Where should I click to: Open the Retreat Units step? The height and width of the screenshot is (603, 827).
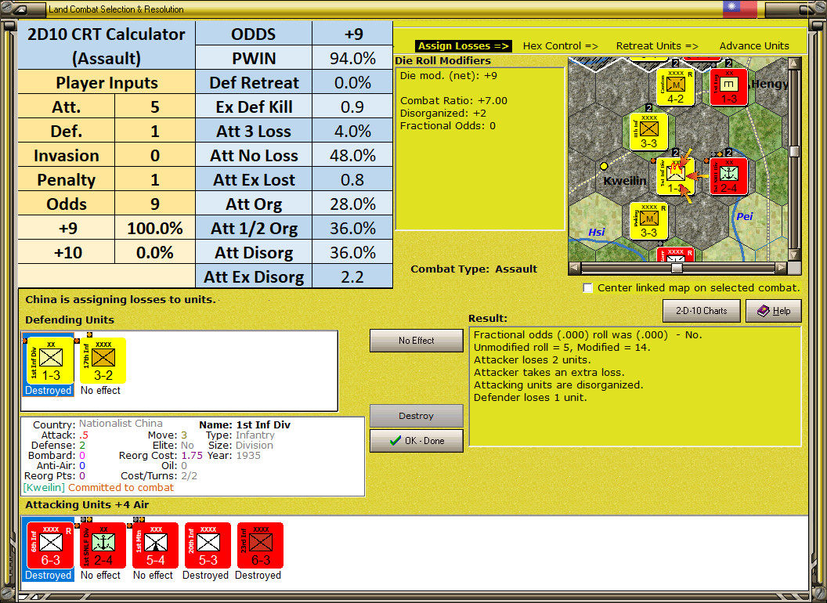click(x=656, y=46)
